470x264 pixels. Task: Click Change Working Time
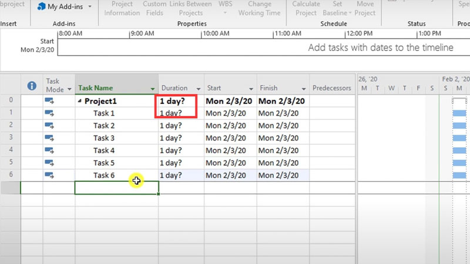pos(259,8)
